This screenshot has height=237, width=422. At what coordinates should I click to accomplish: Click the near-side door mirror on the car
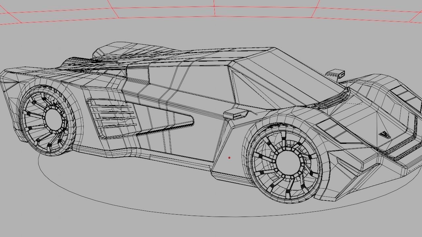[235, 113]
